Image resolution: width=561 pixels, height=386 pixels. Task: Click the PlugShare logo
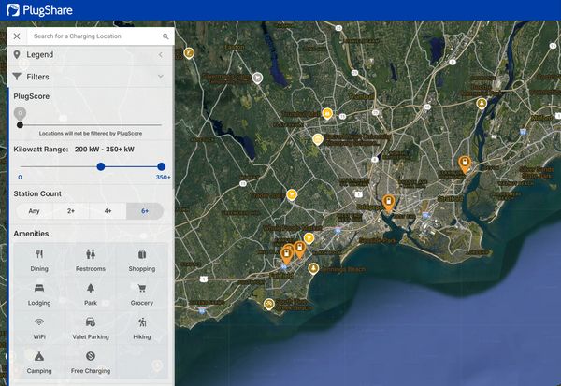tap(39, 10)
